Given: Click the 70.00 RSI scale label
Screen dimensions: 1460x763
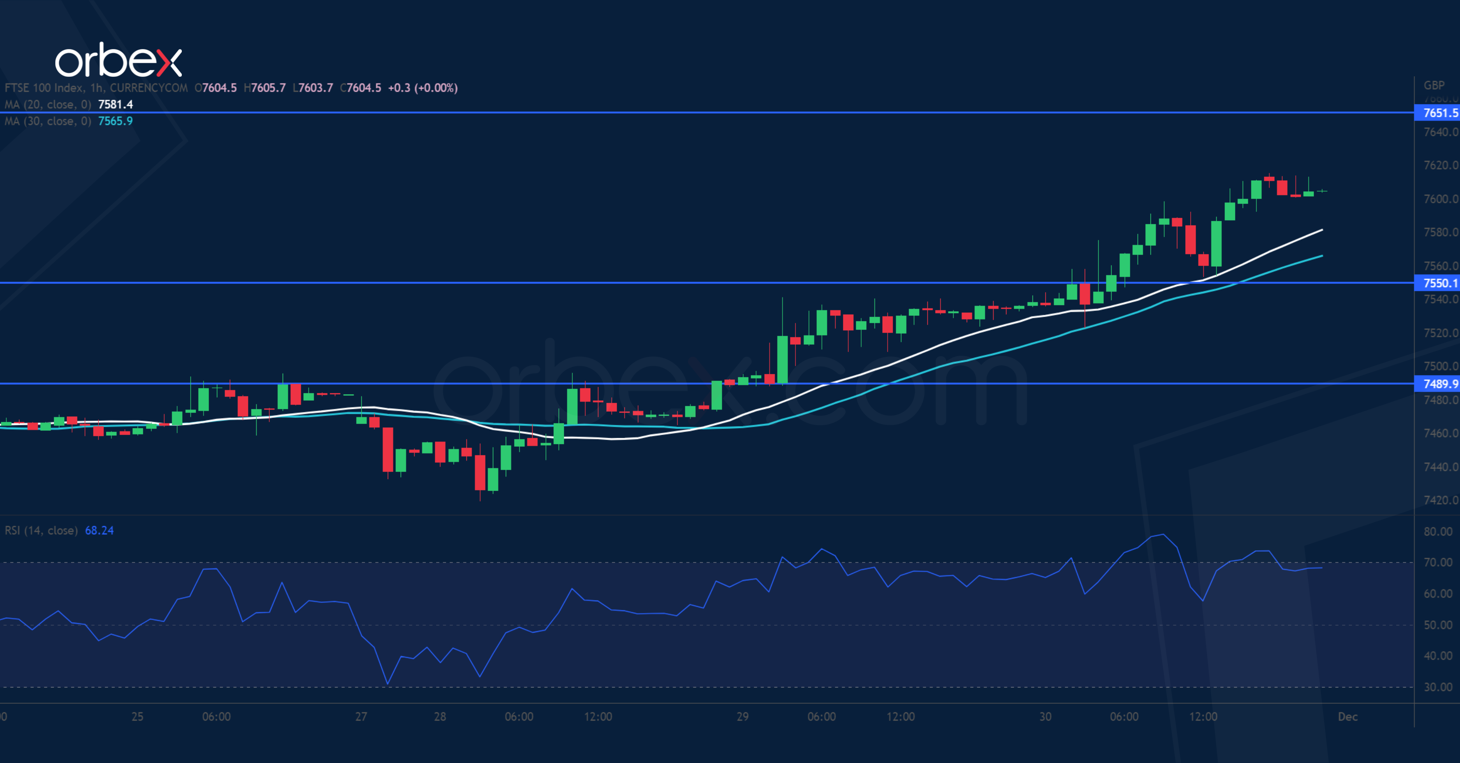Looking at the screenshot, I should point(1438,562).
